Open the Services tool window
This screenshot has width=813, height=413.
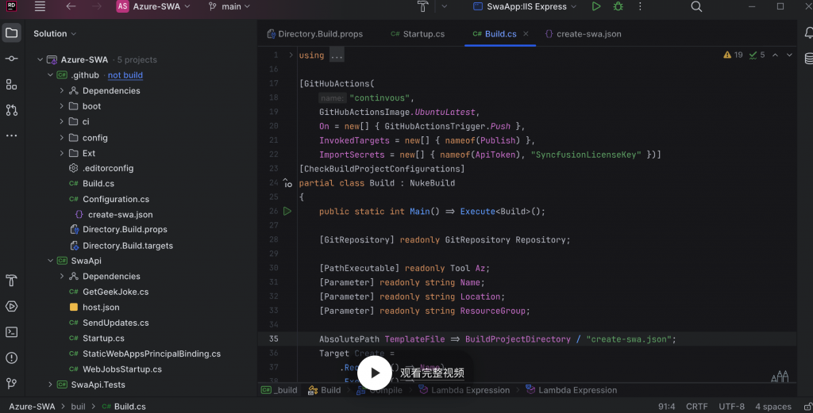11,307
